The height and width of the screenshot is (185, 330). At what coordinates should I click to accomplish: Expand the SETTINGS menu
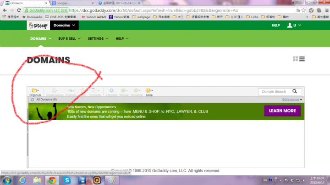(x=98, y=38)
